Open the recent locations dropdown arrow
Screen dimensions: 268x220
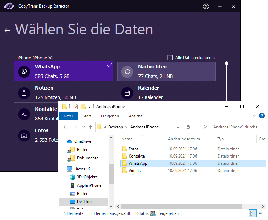(x=83, y=127)
